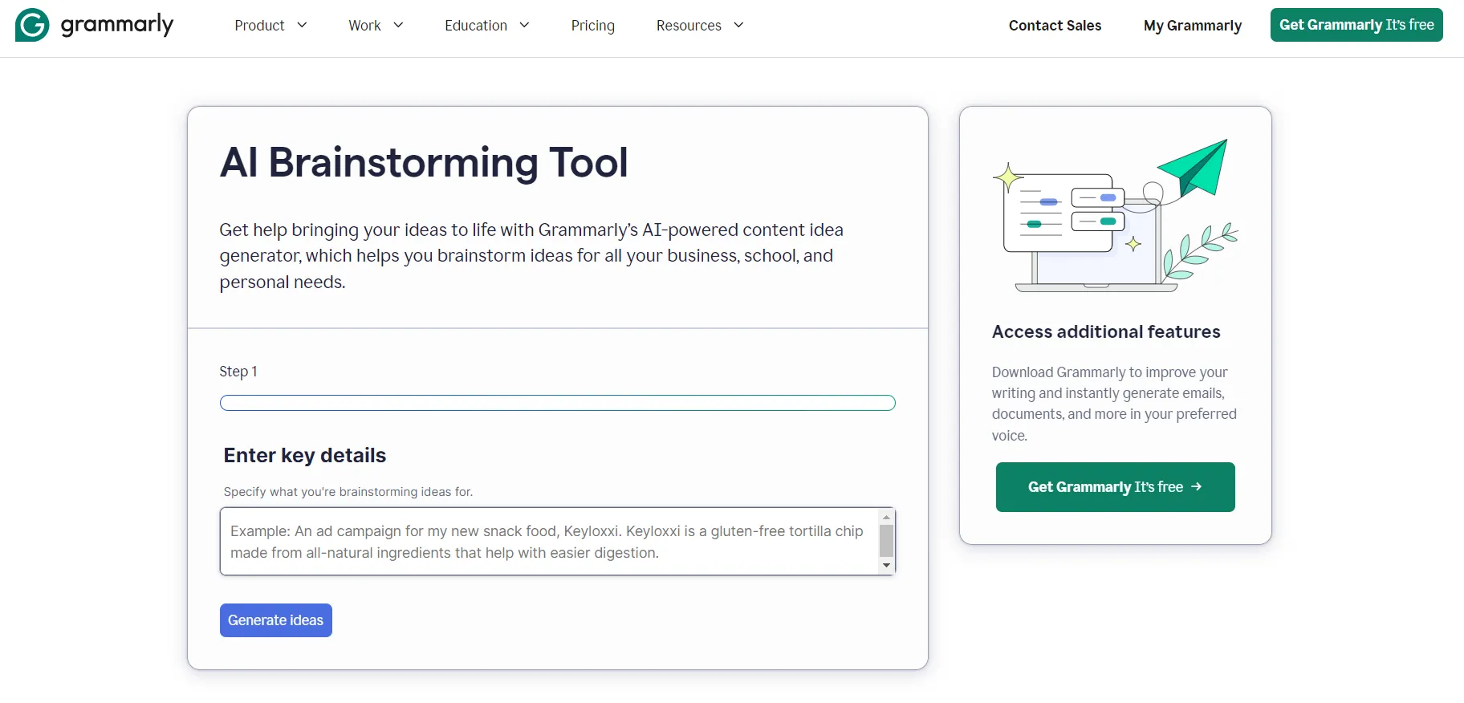The image size is (1464, 703).
Task: Click the Generate ideas button
Action: pyautogui.click(x=276, y=620)
